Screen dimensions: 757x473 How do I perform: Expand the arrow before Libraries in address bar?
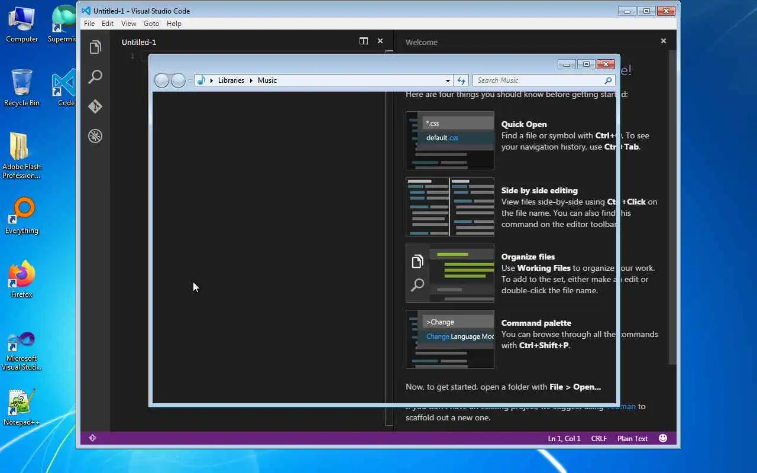click(x=212, y=80)
